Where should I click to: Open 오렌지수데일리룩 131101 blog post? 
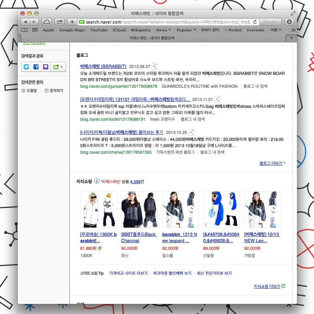135,99
